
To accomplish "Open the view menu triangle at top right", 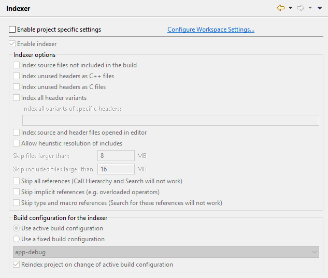I will [x=320, y=8].
